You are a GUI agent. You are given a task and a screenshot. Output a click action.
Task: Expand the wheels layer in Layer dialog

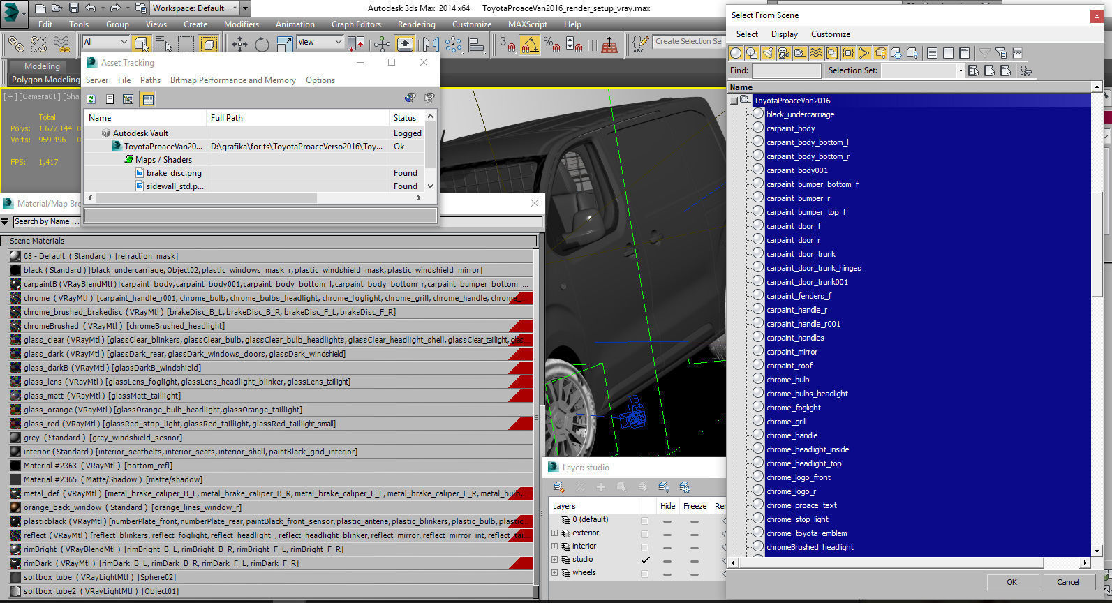[555, 573]
